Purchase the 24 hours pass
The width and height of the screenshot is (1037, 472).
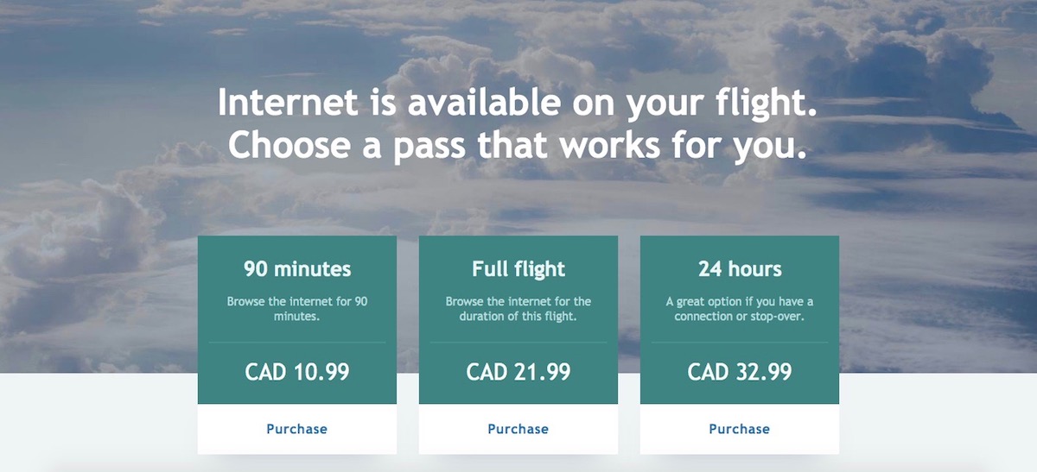(739, 429)
